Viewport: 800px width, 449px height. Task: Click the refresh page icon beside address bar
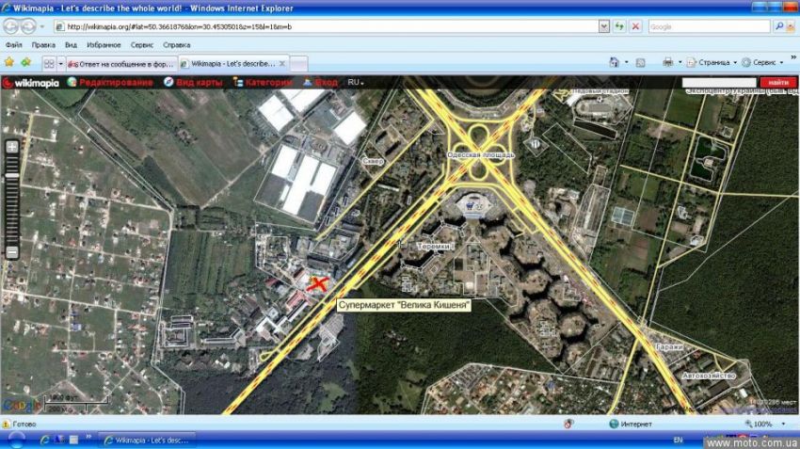click(x=619, y=26)
